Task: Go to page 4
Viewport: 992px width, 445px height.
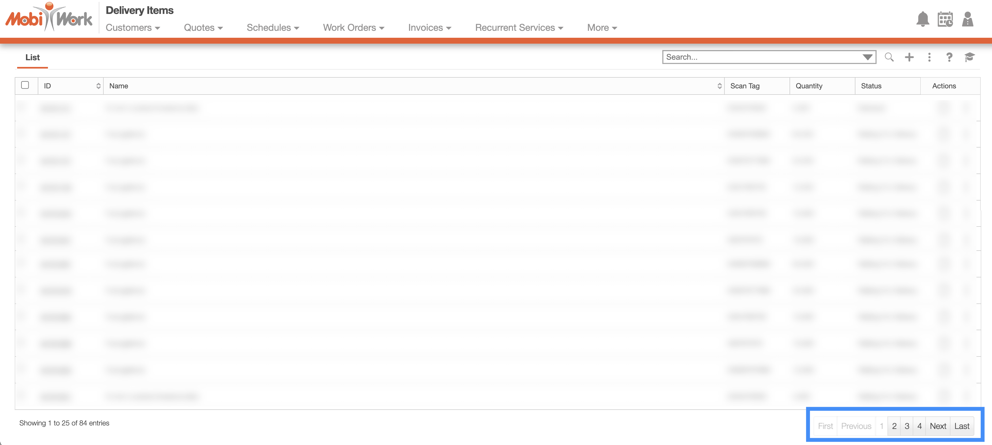Action: click(920, 426)
